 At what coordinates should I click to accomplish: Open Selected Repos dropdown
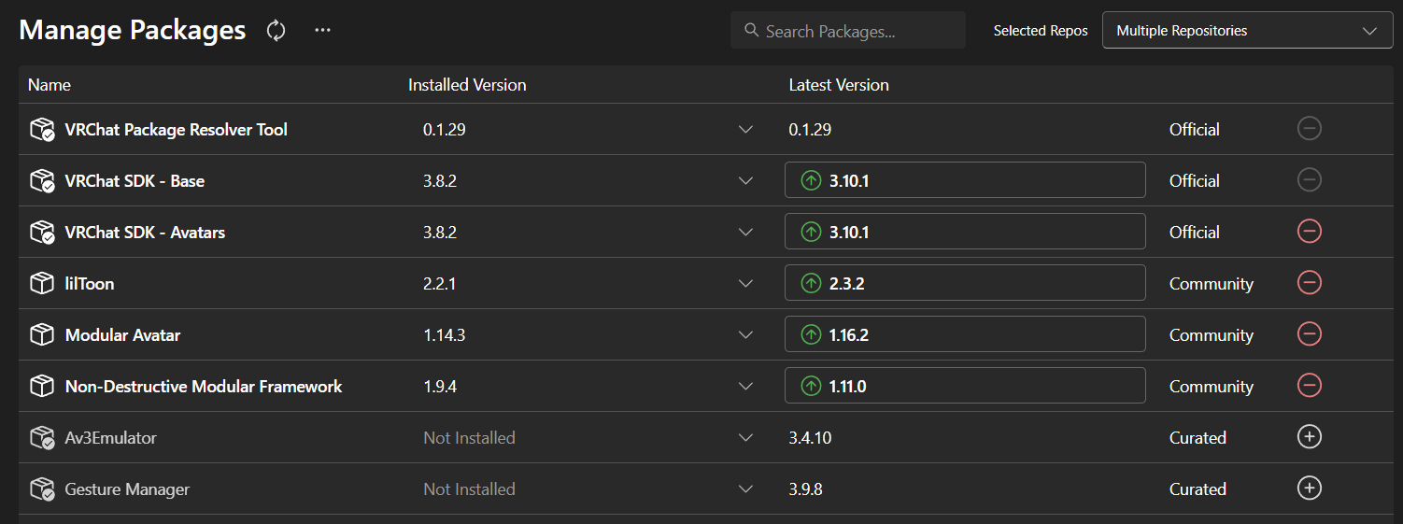tap(1247, 31)
